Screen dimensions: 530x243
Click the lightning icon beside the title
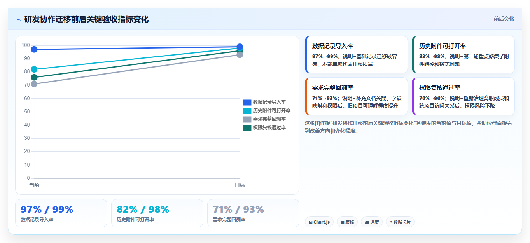[18, 19]
